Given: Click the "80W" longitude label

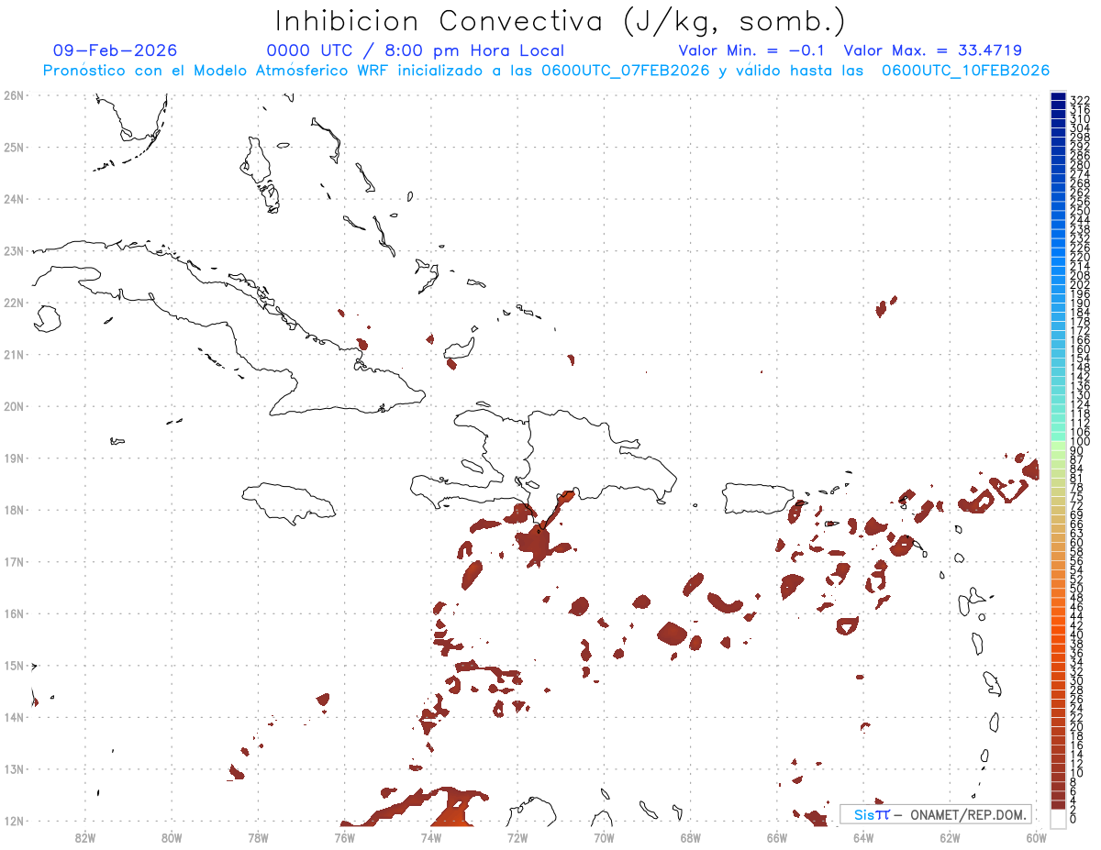Looking at the screenshot, I should (x=171, y=836).
